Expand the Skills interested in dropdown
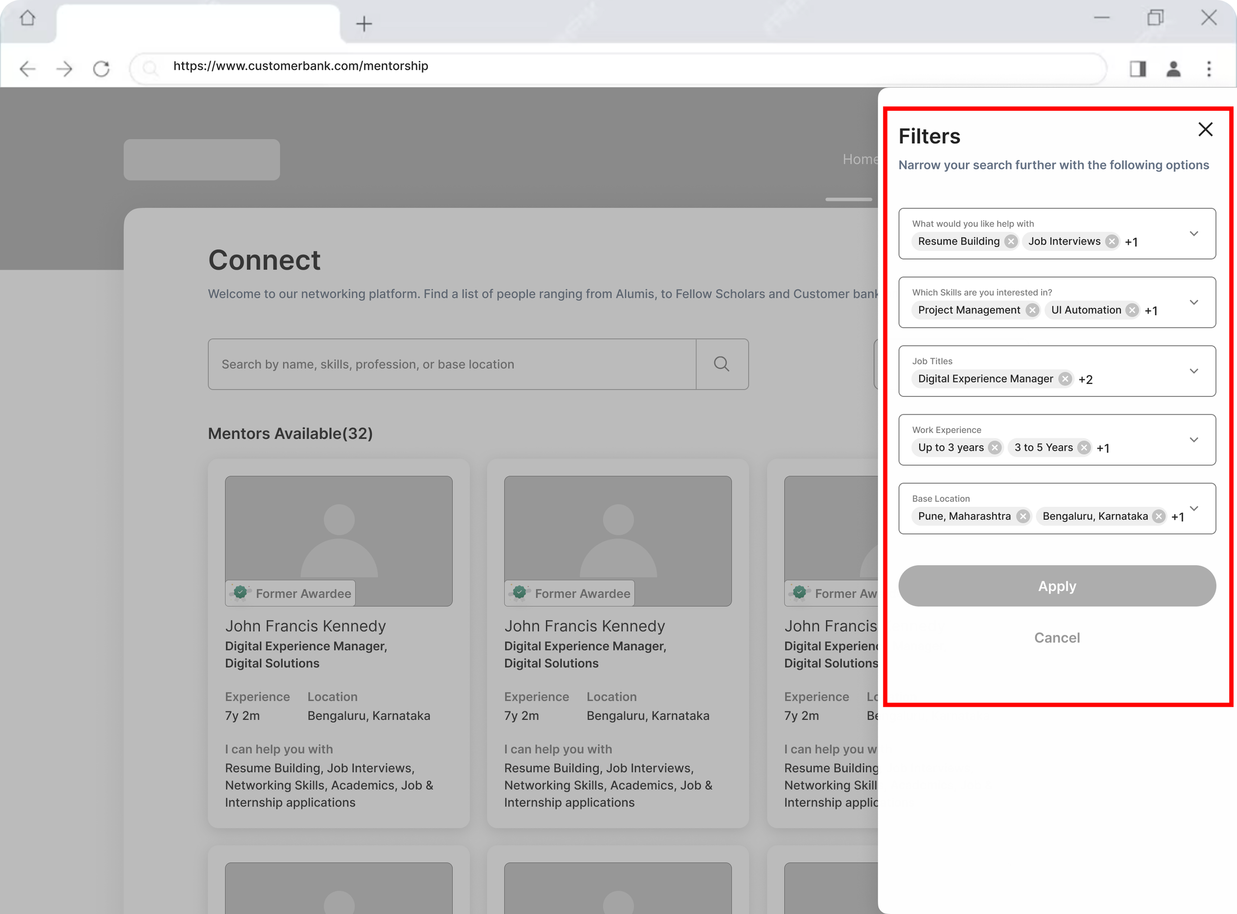1237x914 pixels. tap(1193, 302)
